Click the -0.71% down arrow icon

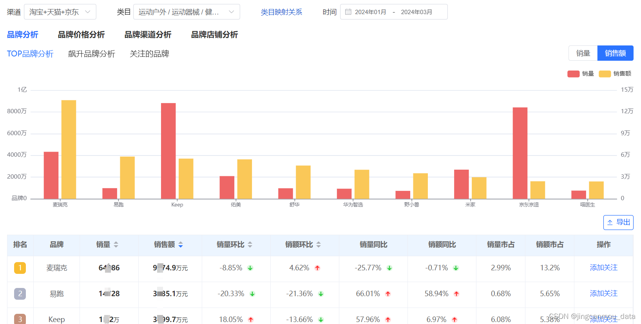(x=456, y=268)
